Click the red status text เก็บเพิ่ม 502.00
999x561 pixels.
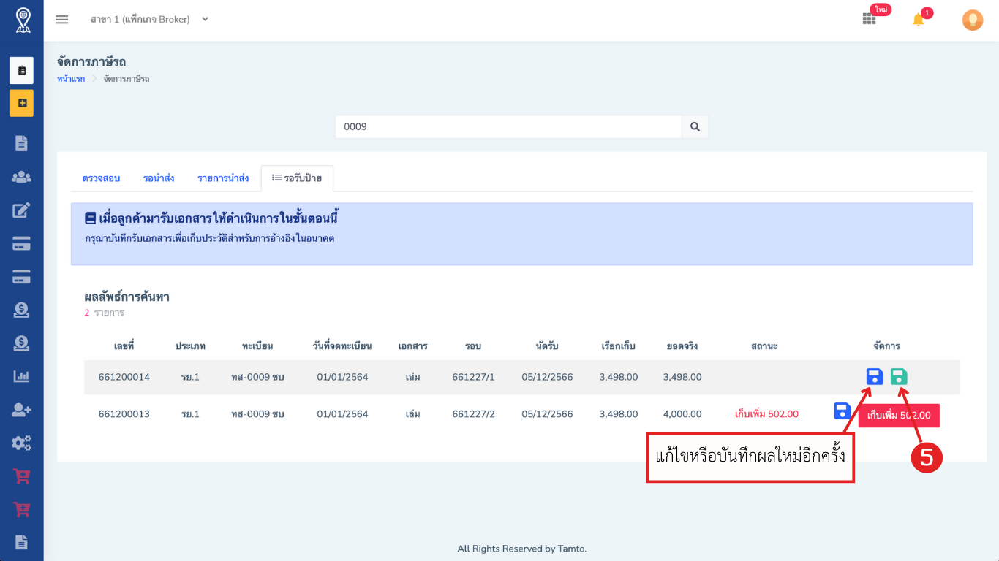click(766, 414)
